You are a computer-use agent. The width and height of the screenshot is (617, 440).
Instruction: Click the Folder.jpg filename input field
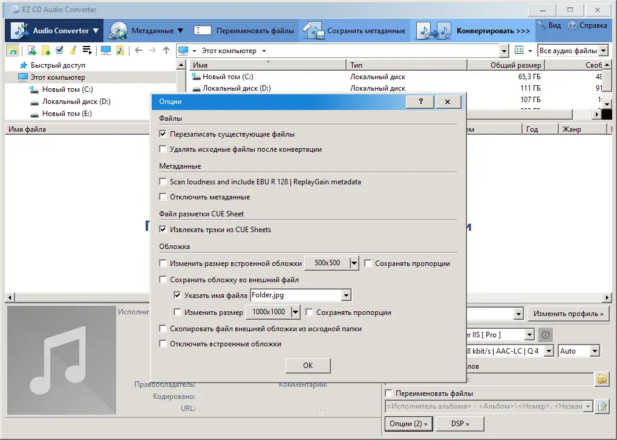pyautogui.click(x=296, y=295)
